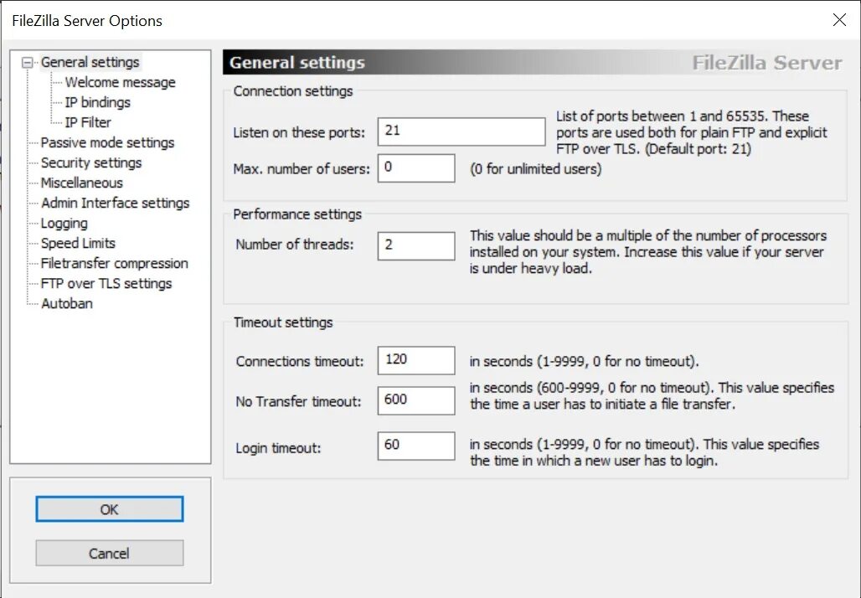861x598 pixels.
Task: Open Admin Interface settings
Action: 114,203
